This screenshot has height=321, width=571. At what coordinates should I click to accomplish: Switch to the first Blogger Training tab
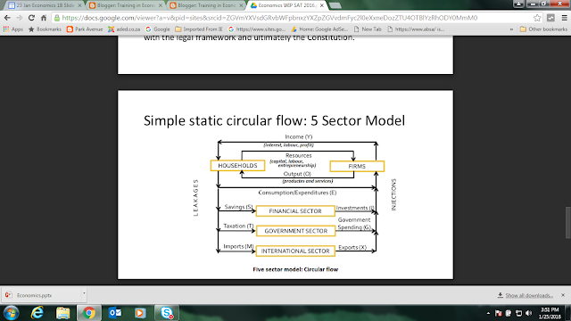(x=126, y=5)
